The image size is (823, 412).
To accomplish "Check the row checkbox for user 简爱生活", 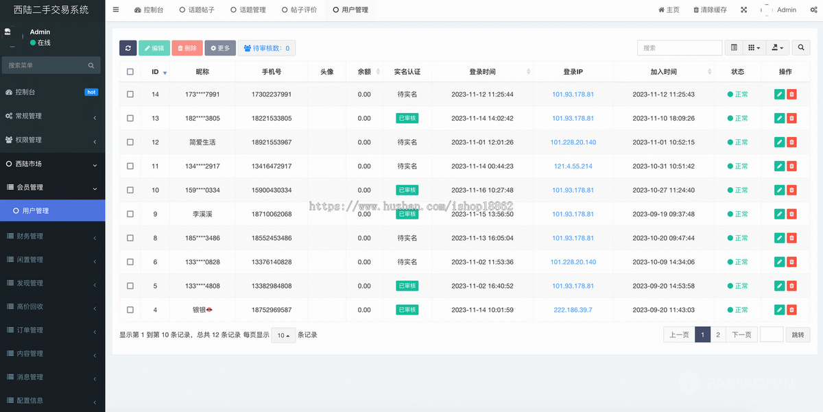I will (x=130, y=142).
